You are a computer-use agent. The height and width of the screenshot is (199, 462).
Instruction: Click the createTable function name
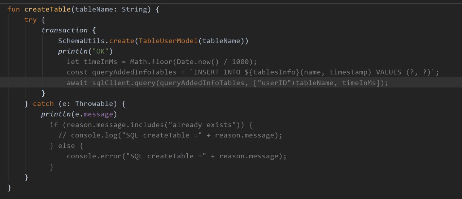pos(48,9)
